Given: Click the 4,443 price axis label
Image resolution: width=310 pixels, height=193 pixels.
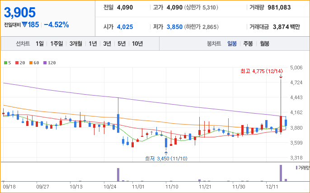Looking at the screenshot, I should [x=296, y=97].
